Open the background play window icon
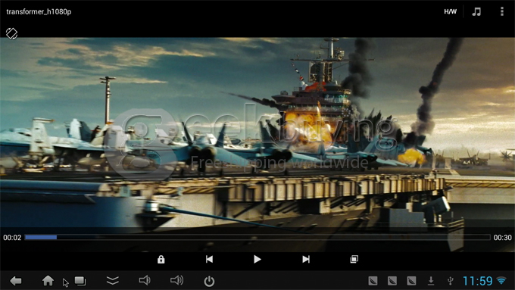 354,260
